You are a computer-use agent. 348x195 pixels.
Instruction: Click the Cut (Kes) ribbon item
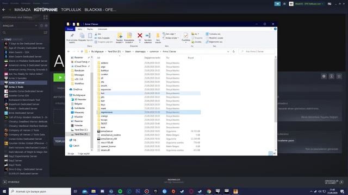[x=98, y=34]
